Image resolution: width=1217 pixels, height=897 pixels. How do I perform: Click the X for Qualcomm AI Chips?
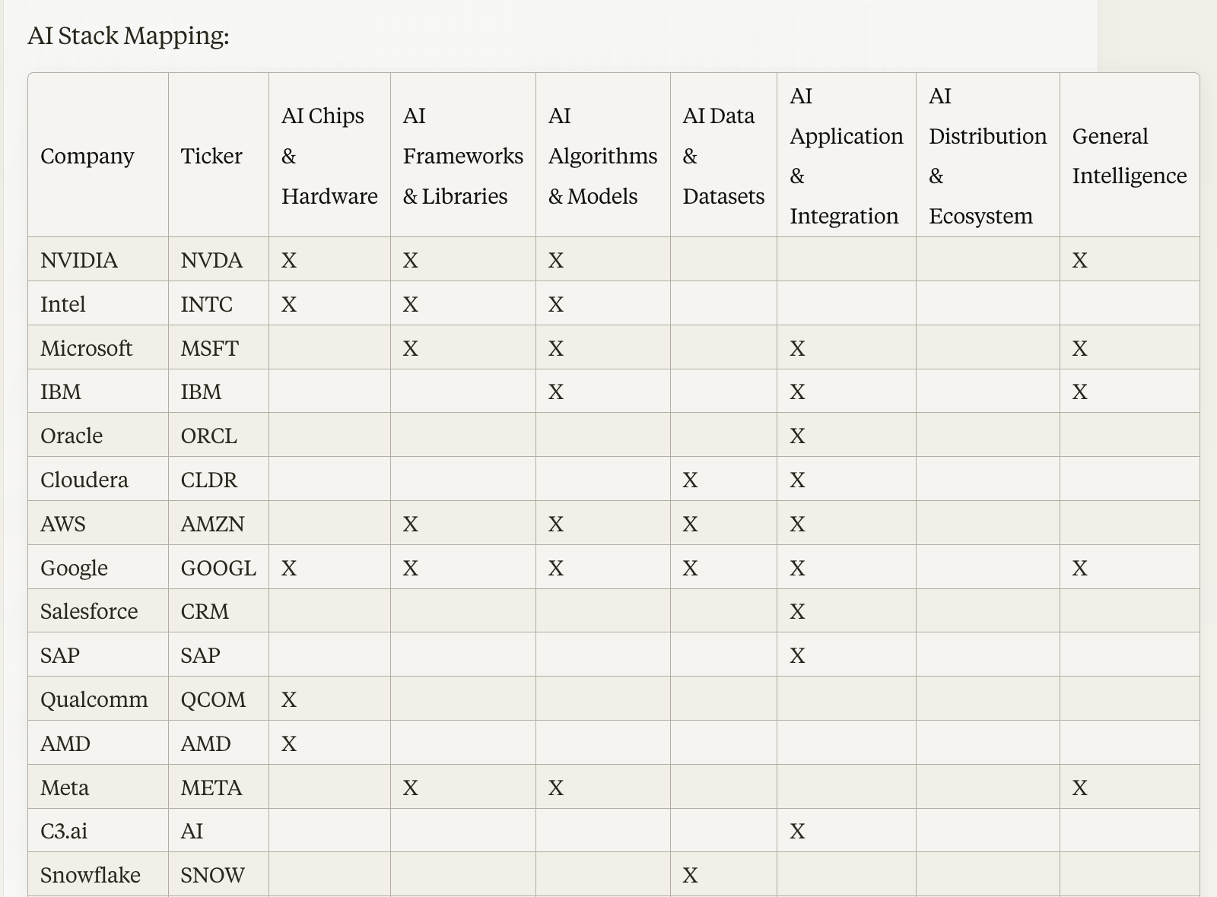[289, 699]
